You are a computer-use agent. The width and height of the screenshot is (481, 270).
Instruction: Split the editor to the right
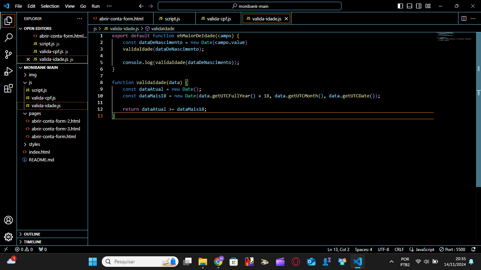[x=464, y=18]
